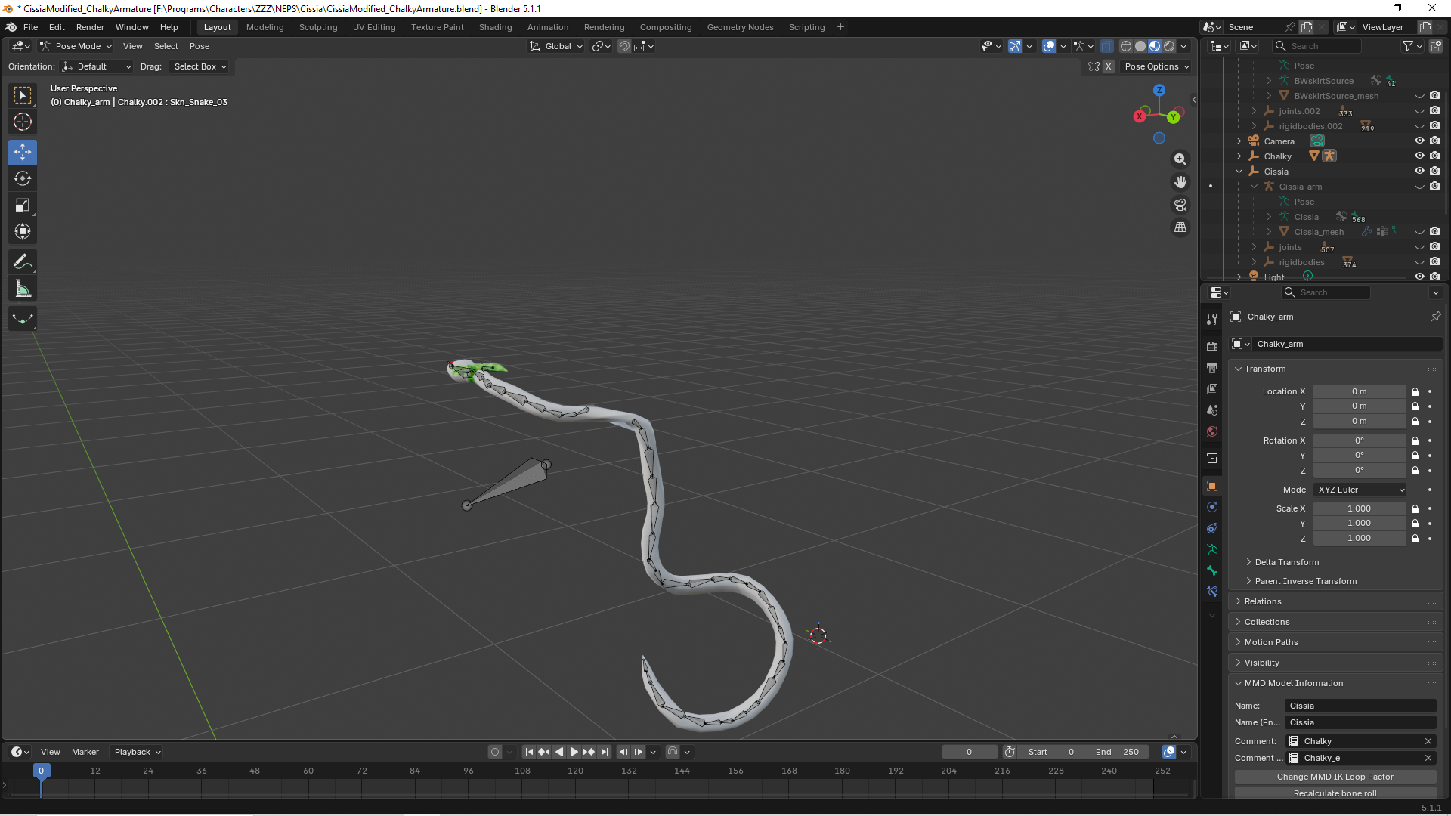Click the hand pan view icon
Viewport: 1451px width, 816px height.
[x=1180, y=182]
